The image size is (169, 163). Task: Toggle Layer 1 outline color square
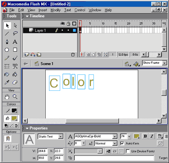click(x=74, y=30)
